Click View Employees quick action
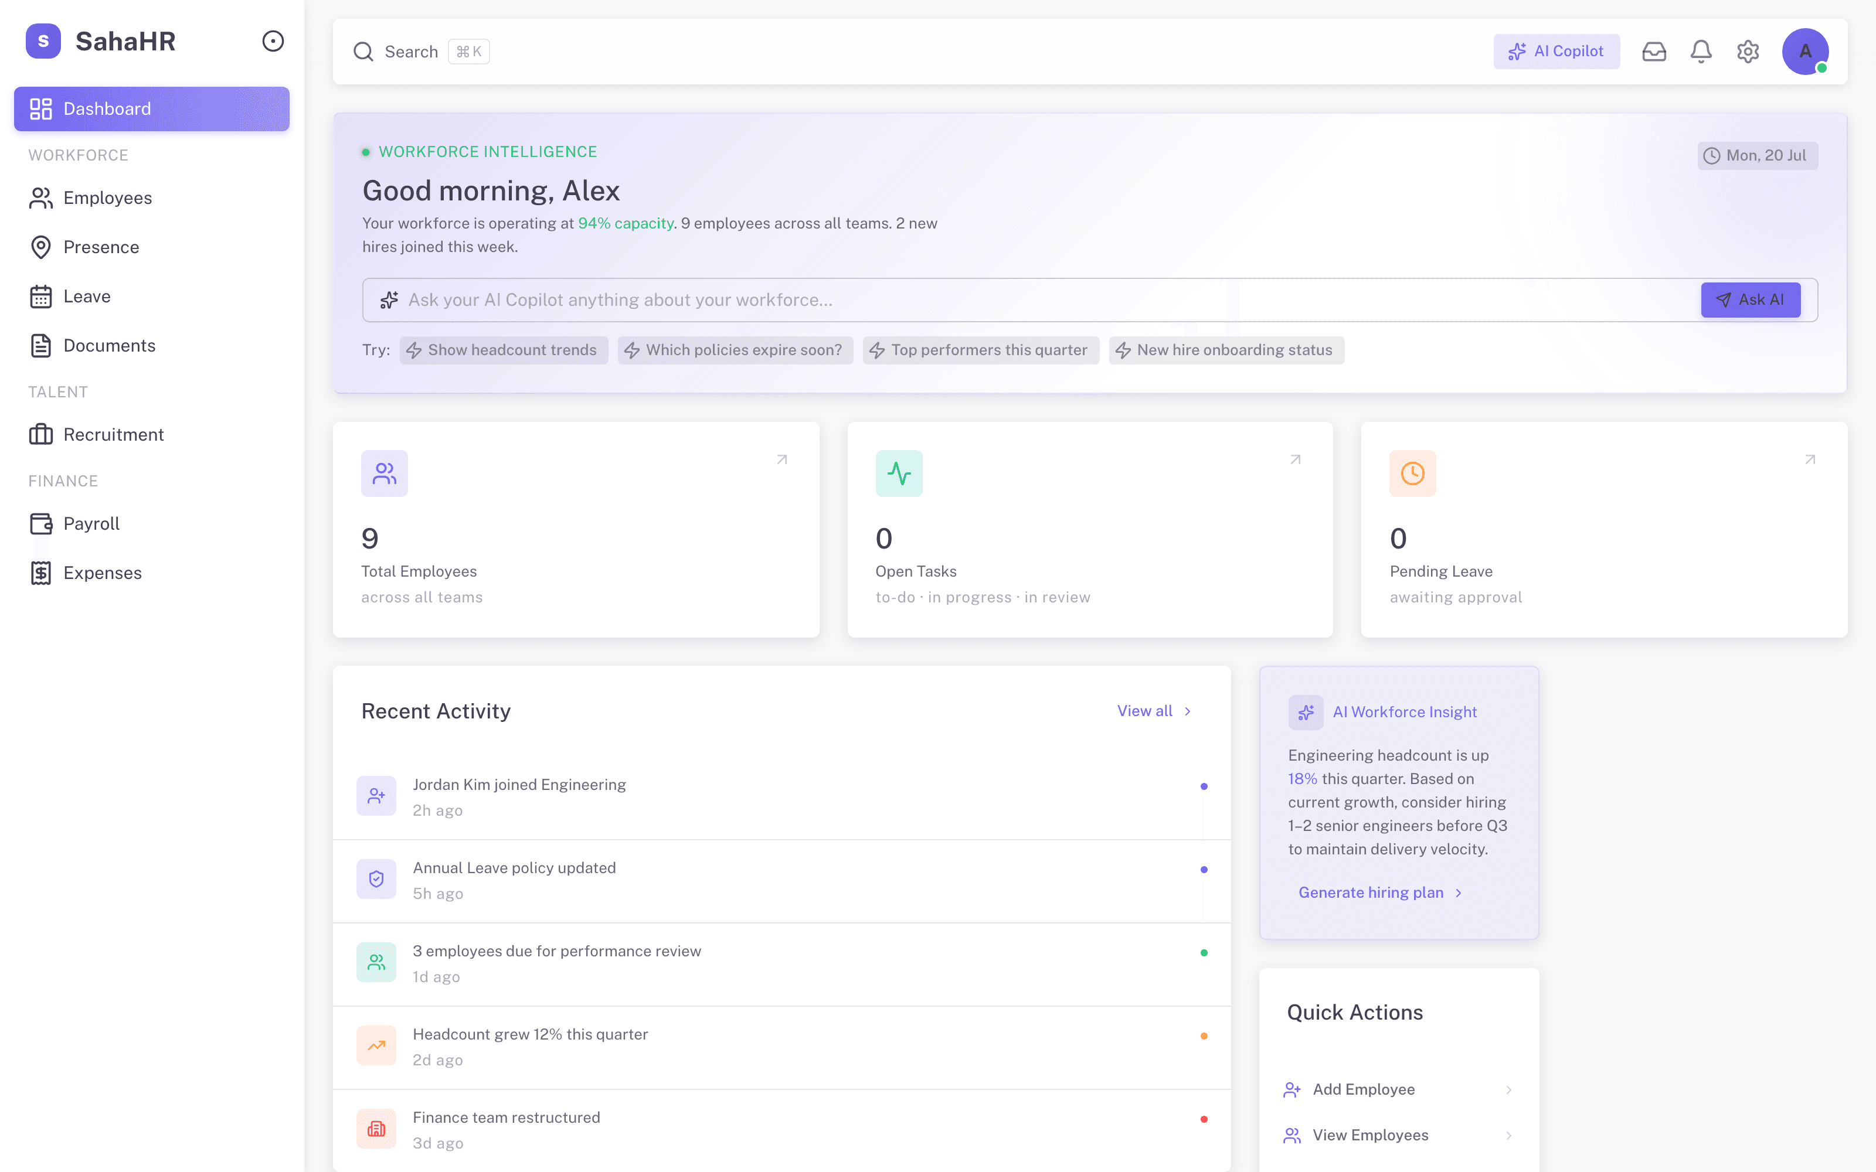The height and width of the screenshot is (1172, 1876). 1398,1136
